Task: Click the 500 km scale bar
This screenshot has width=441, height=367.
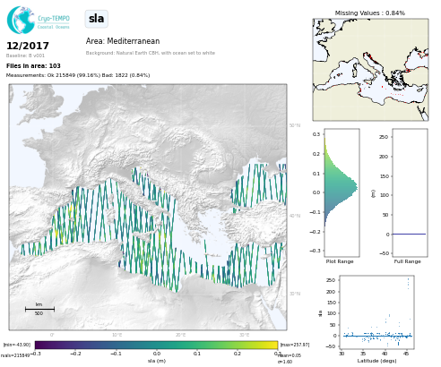Action: [x=39, y=309]
